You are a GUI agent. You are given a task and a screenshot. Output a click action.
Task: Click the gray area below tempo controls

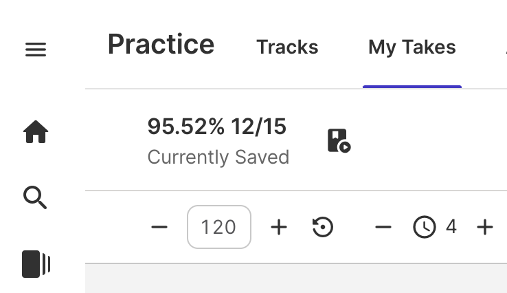pos(295,279)
